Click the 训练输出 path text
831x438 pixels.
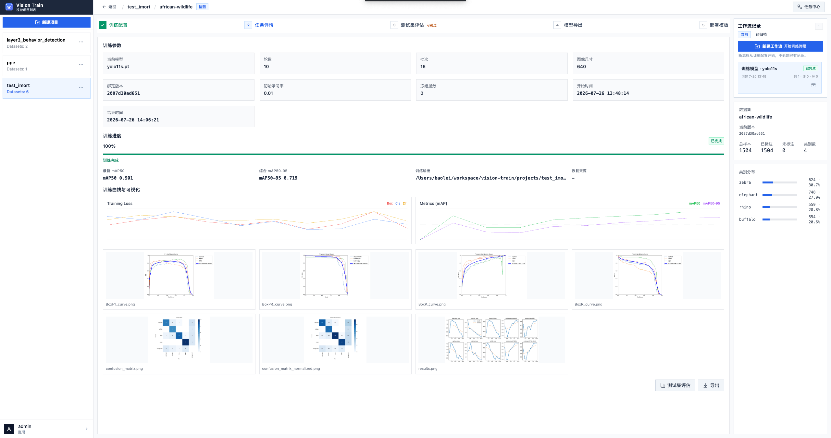pos(491,178)
